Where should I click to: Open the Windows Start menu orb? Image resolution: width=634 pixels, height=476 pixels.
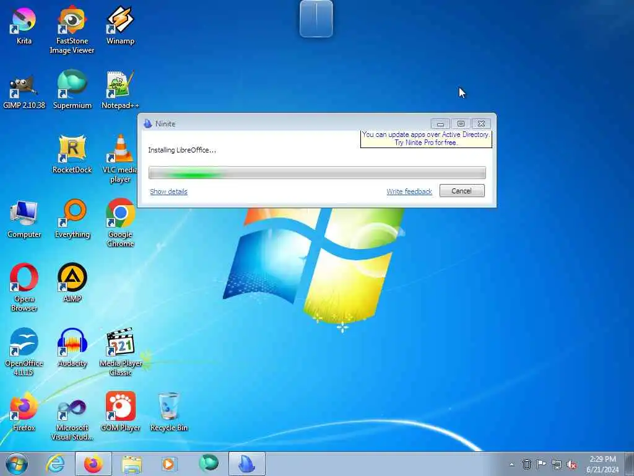pyautogui.click(x=17, y=464)
